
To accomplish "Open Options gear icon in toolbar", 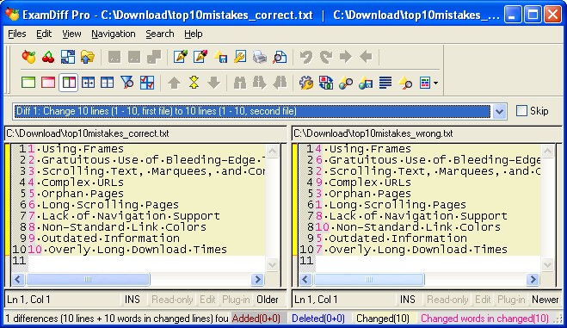I will tap(306, 83).
